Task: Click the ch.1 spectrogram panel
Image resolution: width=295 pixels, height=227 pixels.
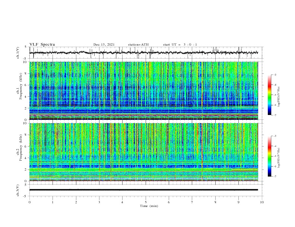Action: pyautogui.click(x=144, y=91)
